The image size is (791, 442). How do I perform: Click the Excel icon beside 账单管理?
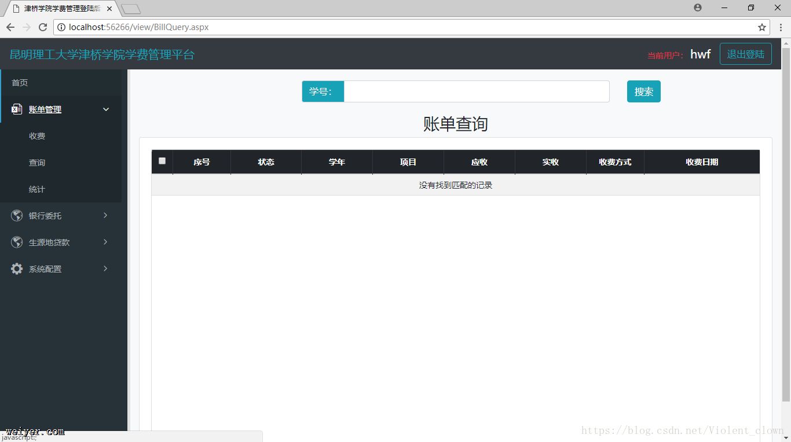click(17, 109)
